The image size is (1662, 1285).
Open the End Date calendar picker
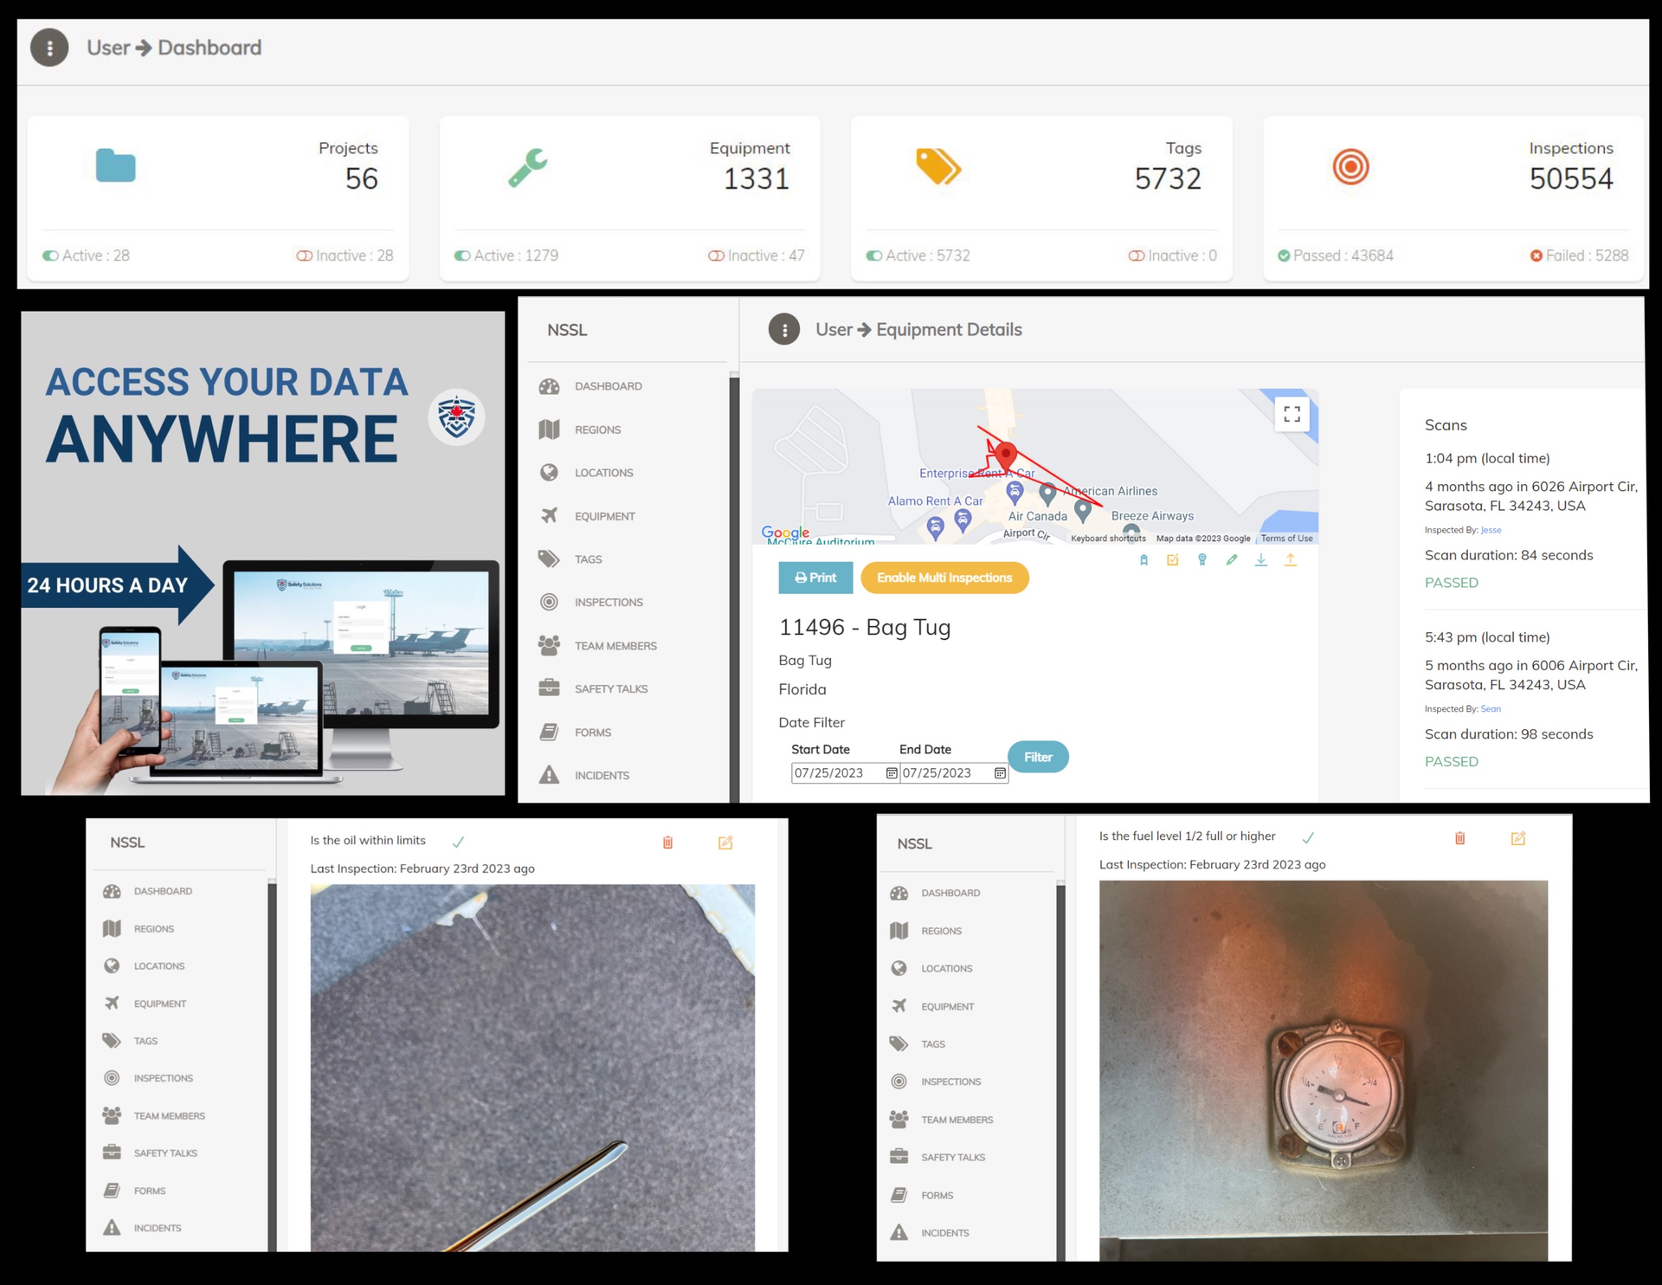point(1000,773)
